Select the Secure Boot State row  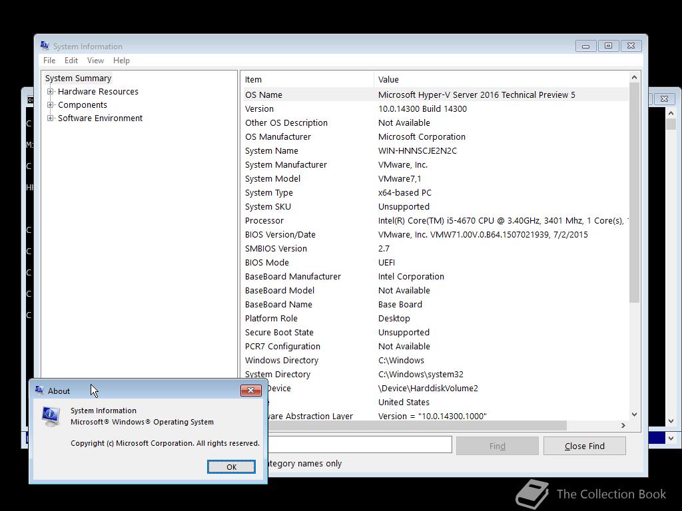[x=435, y=333]
